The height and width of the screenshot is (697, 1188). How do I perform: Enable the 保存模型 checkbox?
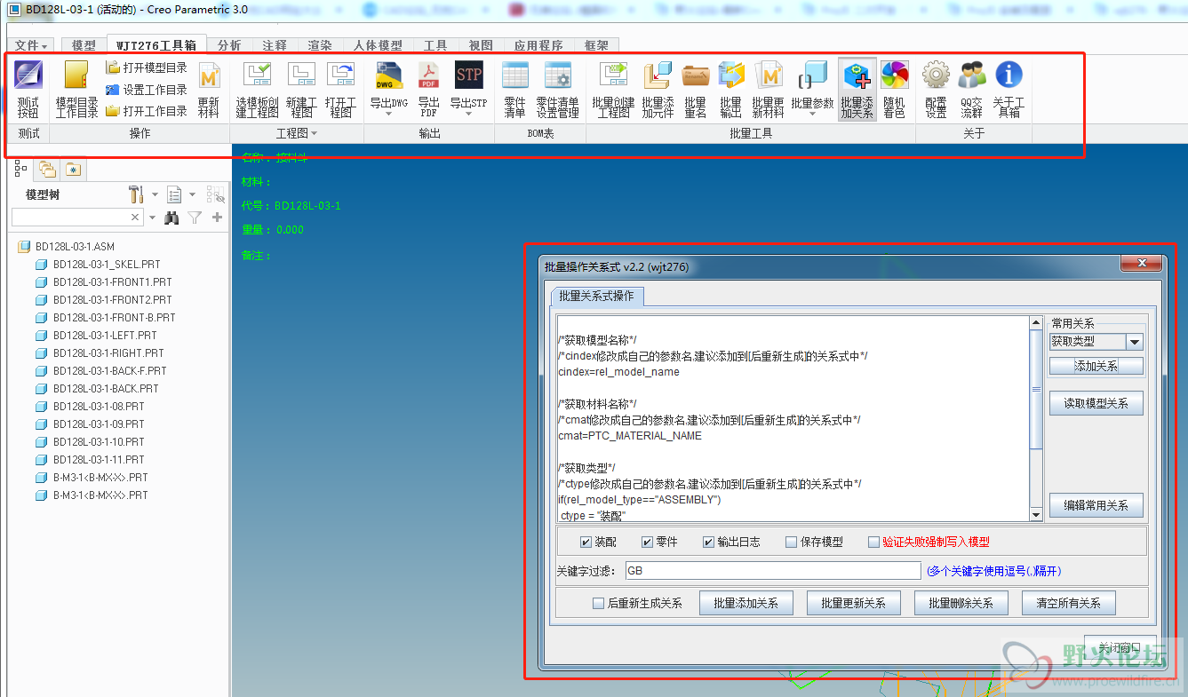[x=791, y=542]
